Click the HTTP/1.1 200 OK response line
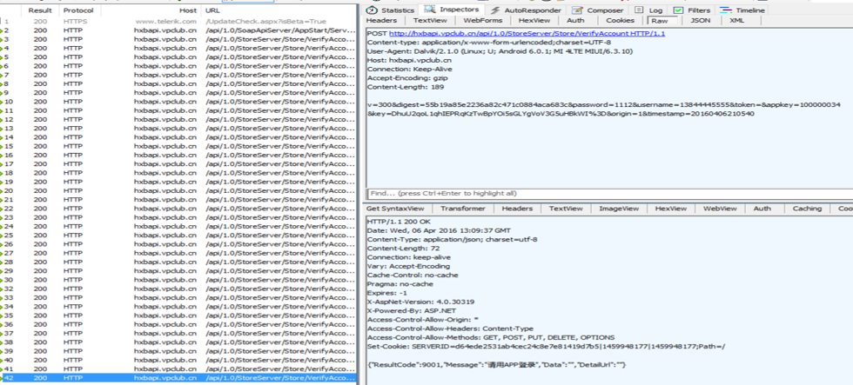The image size is (853, 385). click(399, 222)
